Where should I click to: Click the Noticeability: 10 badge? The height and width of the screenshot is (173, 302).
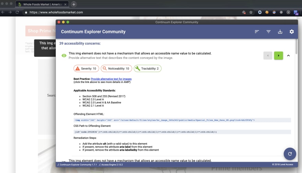tap(116, 69)
